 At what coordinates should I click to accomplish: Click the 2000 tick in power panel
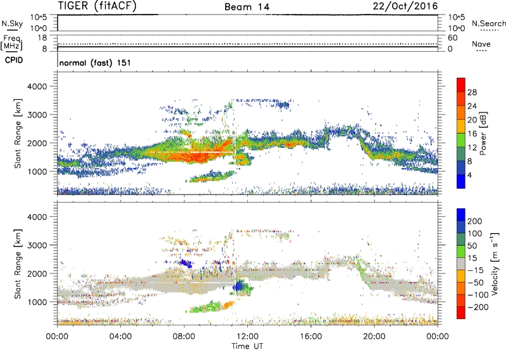37,143
